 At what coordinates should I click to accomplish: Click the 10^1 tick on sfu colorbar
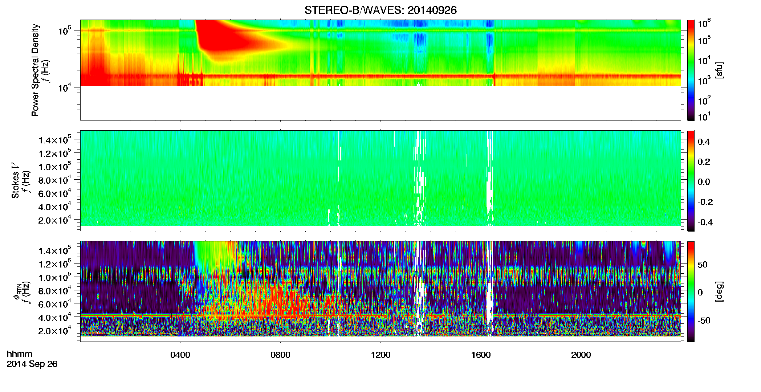[x=704, y=117]
